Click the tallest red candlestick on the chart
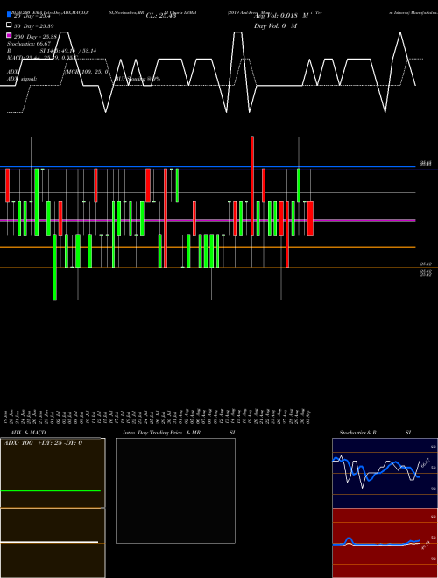438x578 pixels. pyautogui.click(x=252, y=186)
